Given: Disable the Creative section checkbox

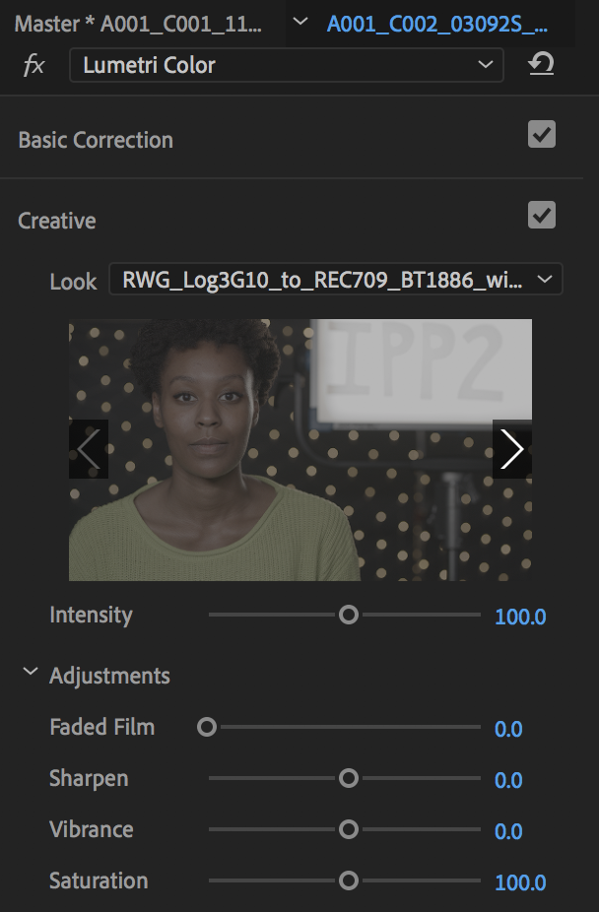Looking at the screenshot, I should [x=542, y=216].
